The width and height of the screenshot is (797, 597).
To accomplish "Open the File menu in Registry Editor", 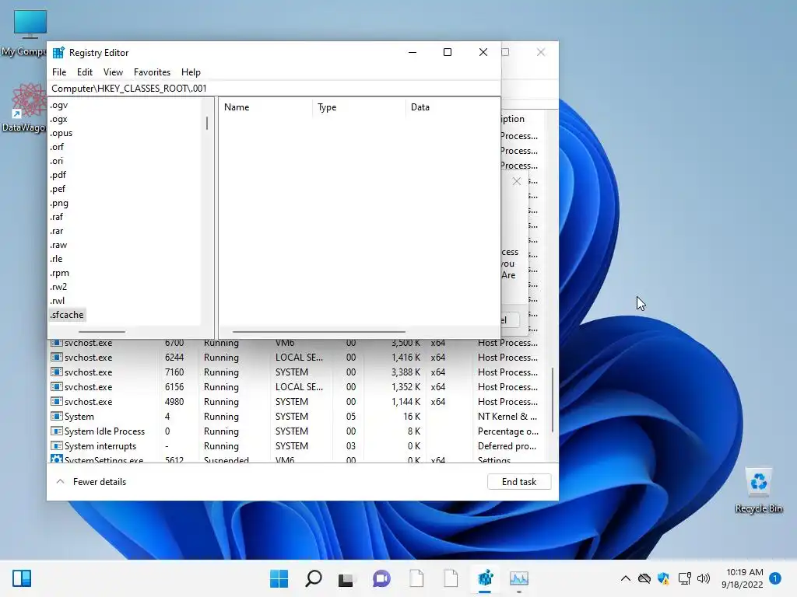I will [59, 72].
